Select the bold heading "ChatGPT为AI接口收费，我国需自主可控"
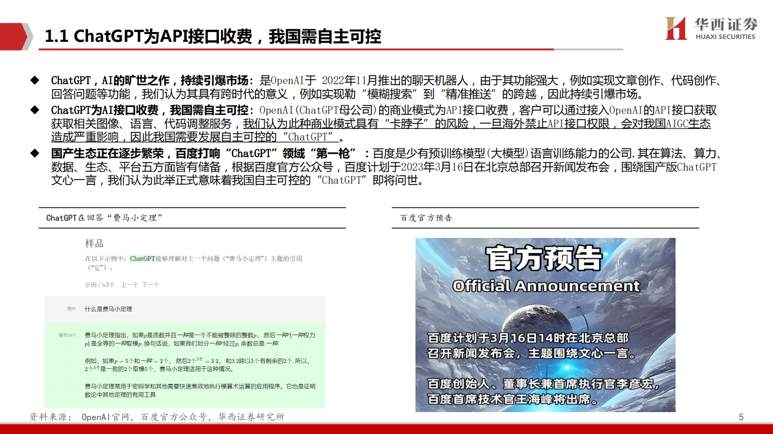773x434 pixels. click(x=150, y=110)
